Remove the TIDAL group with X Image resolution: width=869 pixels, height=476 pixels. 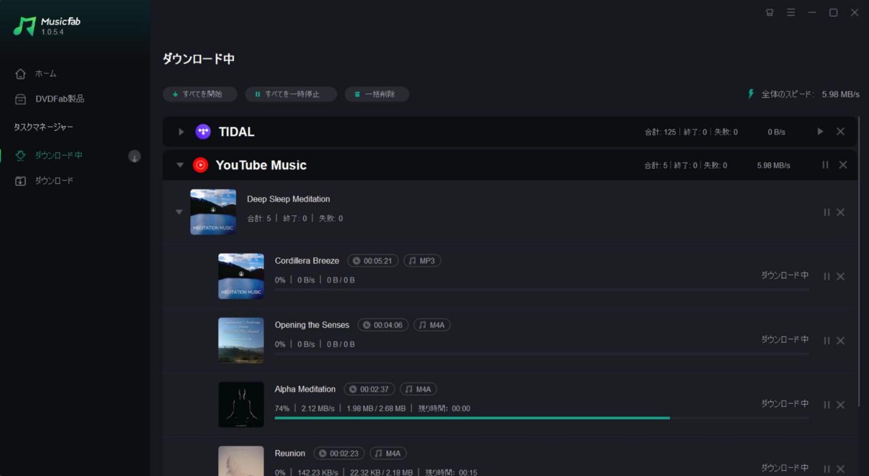tap(841, 132)
